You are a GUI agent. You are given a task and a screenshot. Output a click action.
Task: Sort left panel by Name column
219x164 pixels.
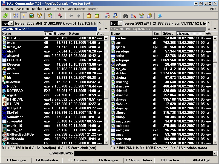tap(23, 34)
